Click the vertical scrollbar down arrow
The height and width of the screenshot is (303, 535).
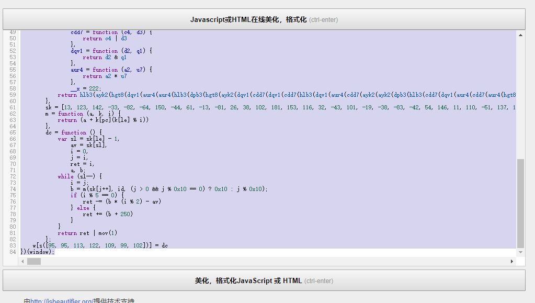pyautogui.click(x=520, y=252)
